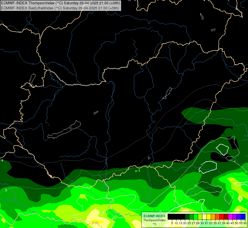Image resolution: width=248 pixels, height=228 pixels.
Task: Click the legend value label 39
Action: point(224,223)
